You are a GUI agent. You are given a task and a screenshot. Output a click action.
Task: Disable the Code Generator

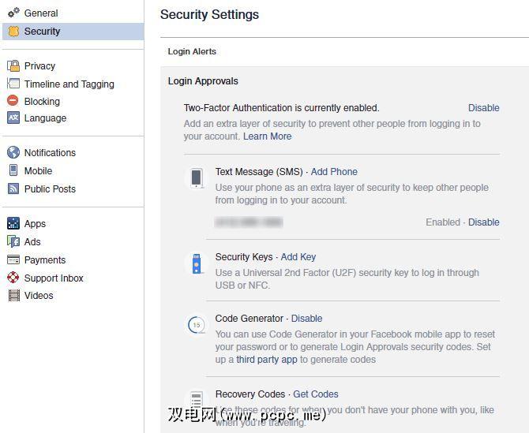coord(306,319)
